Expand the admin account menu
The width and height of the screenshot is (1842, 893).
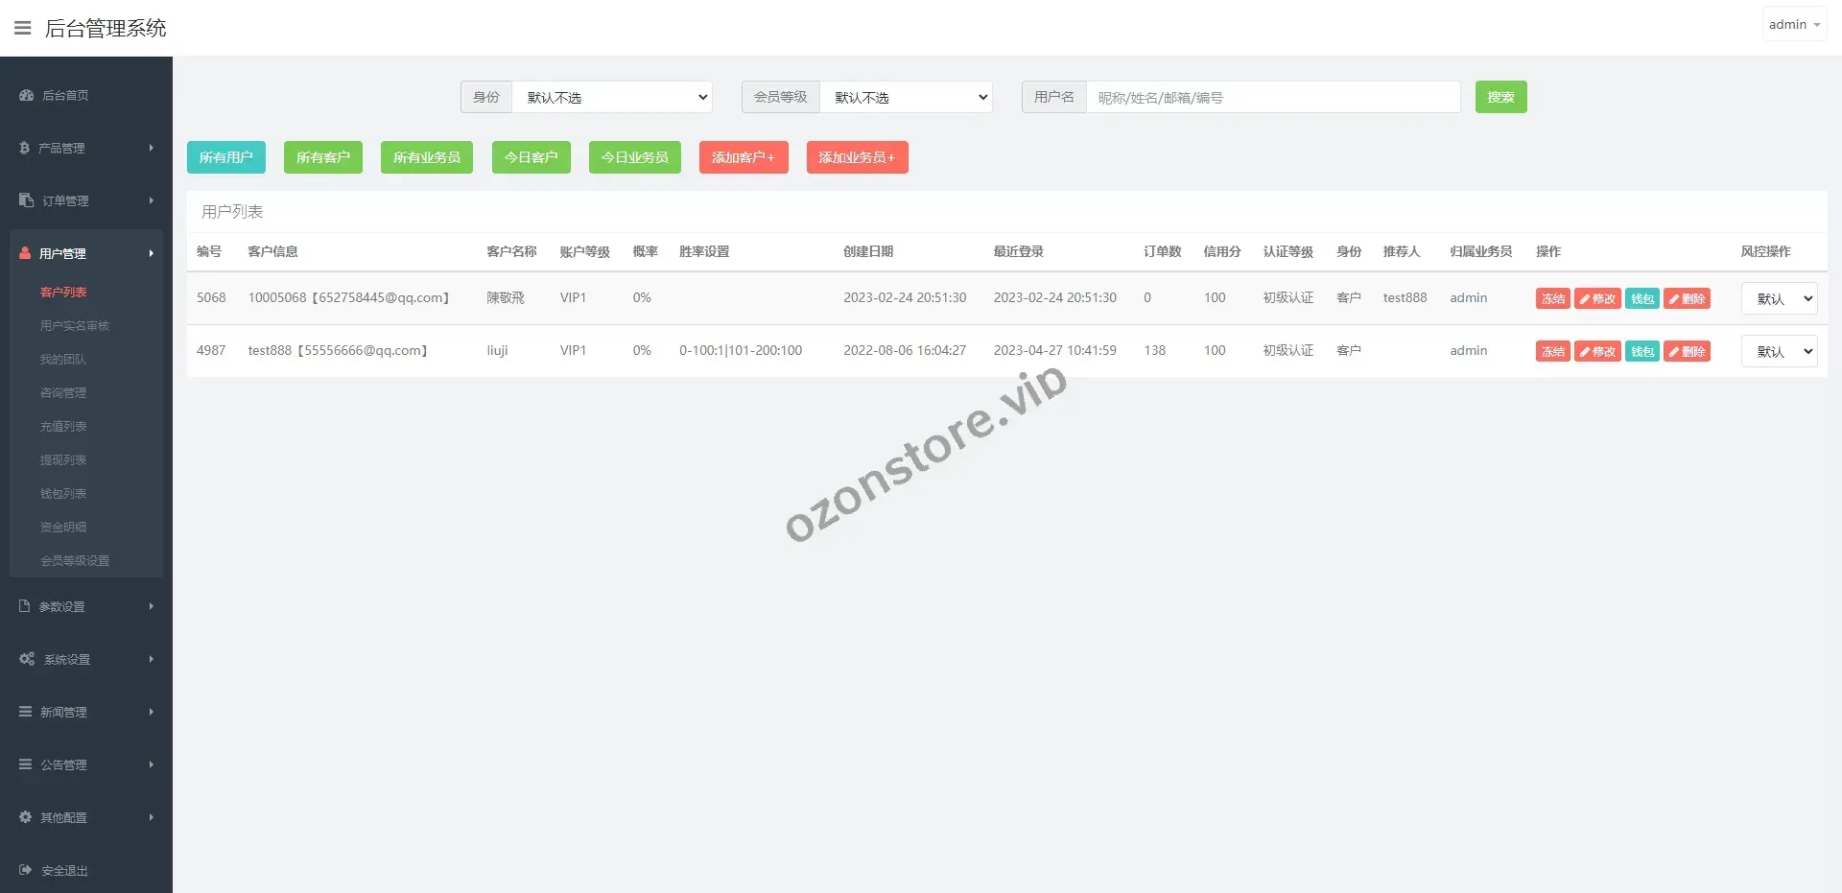1793,25
